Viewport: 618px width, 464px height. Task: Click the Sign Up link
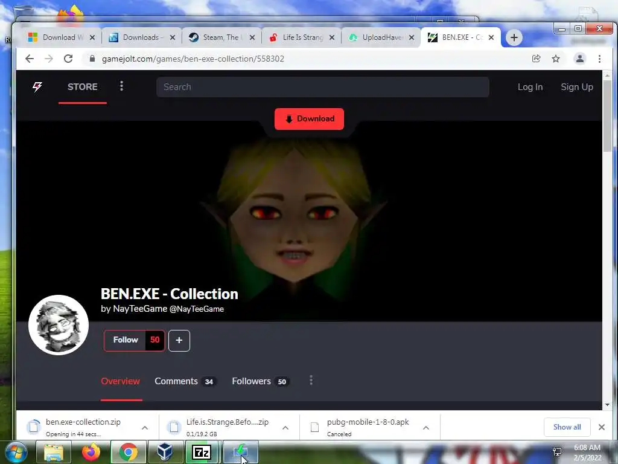tap(577, 87)
